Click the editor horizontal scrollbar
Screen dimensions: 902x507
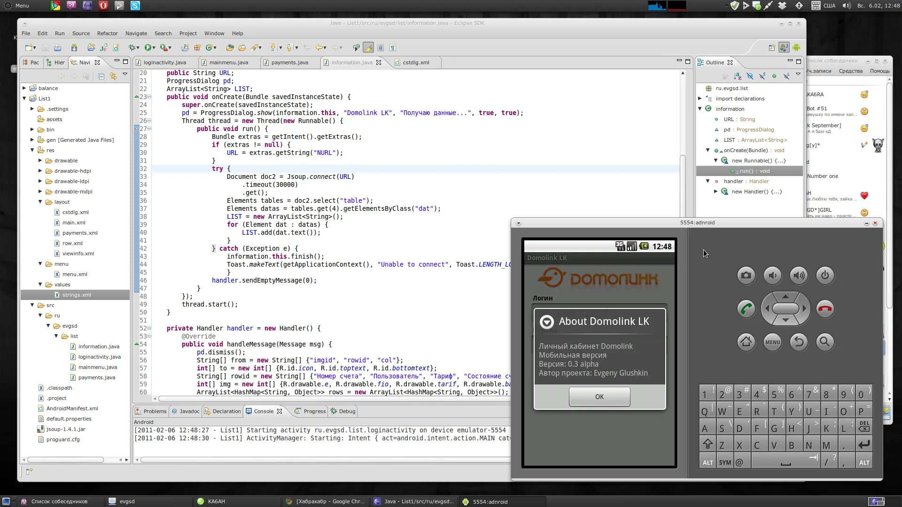click(334, 399)
